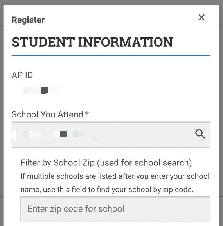Close the Register dialog with the X
Image resolution: width=223 pixels, height=226 pixels.
click(201, 18)
